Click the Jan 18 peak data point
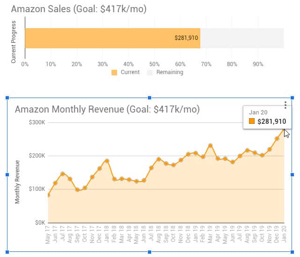 pyautogui.click(x=107, y=161)
